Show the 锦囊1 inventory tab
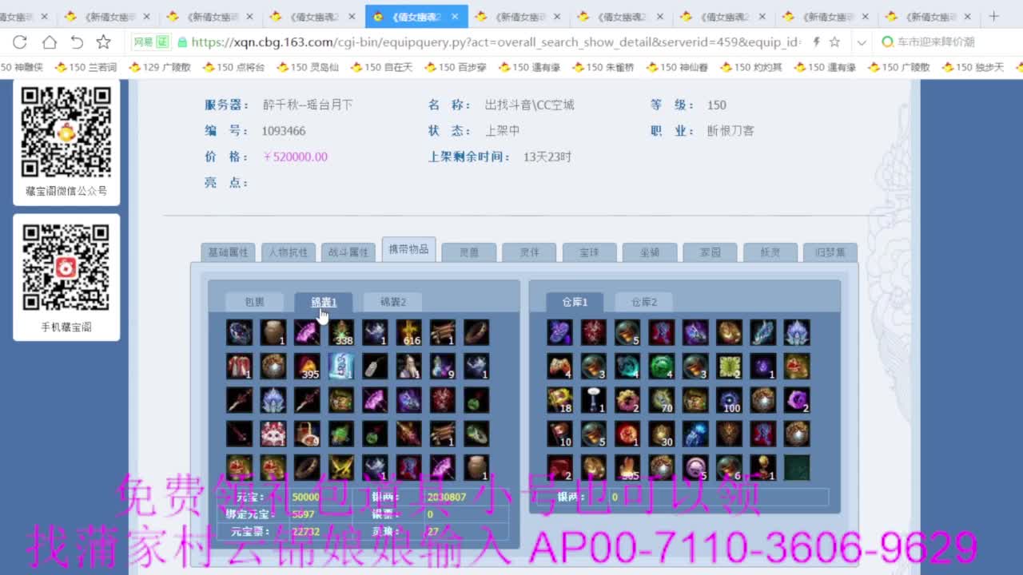 [x=324, y=302]
